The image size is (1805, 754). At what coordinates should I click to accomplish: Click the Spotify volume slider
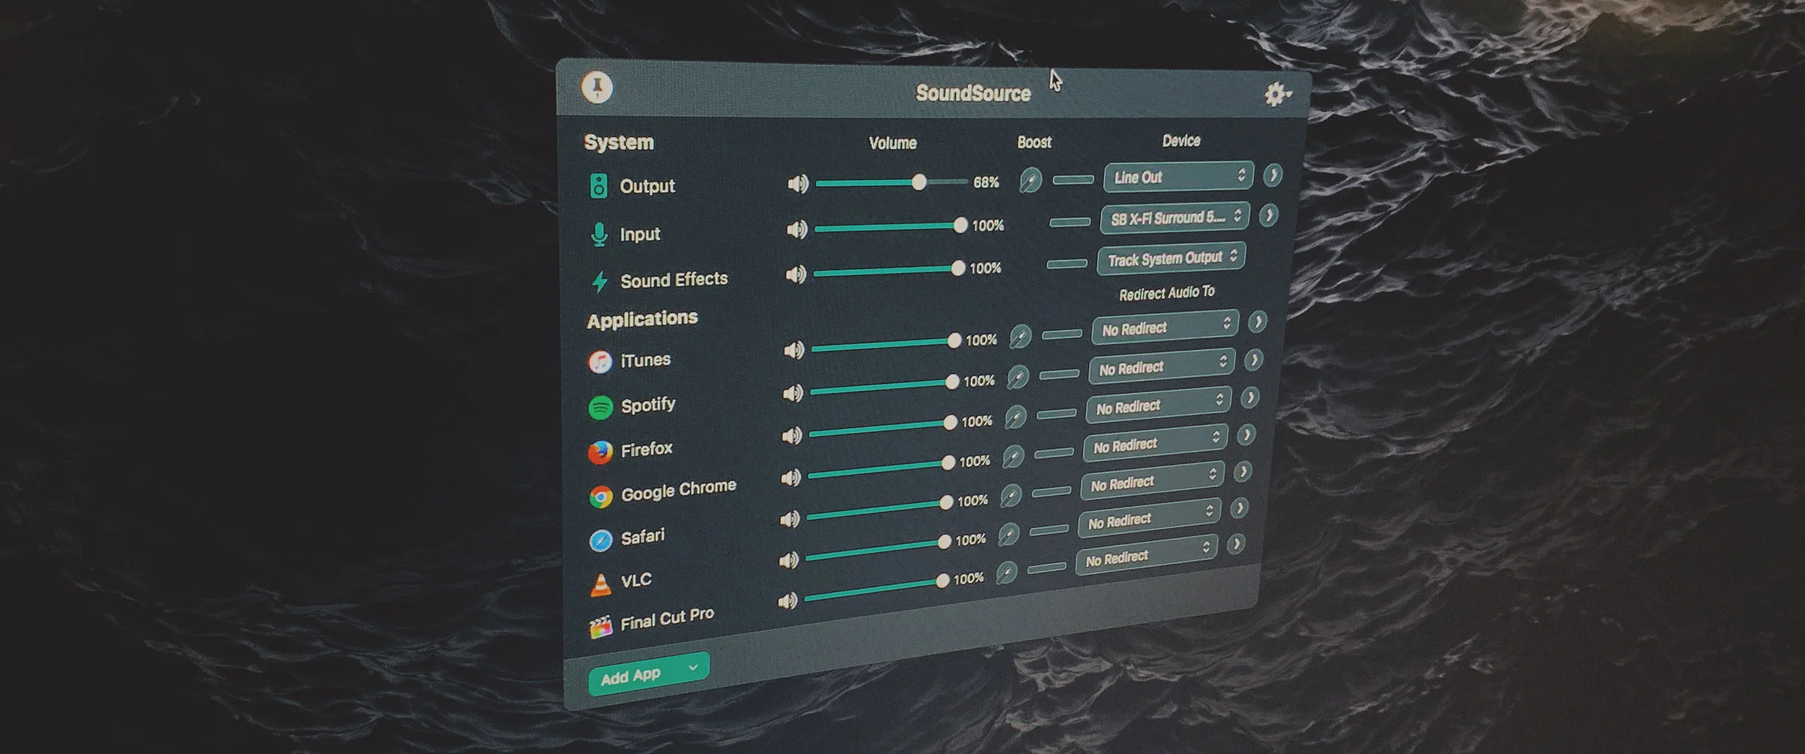point(886,386)
